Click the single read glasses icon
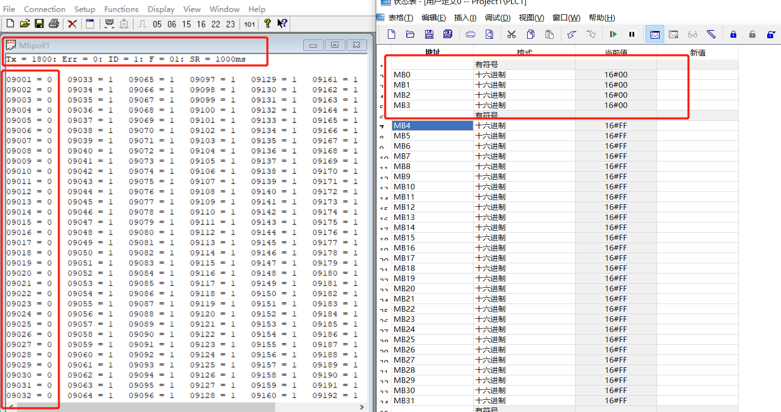This screenshot has width=781, height=412. pyautogui.click(x=692, y=34)
